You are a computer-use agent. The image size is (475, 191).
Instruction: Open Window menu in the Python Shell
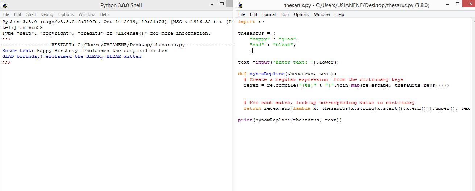87,14
